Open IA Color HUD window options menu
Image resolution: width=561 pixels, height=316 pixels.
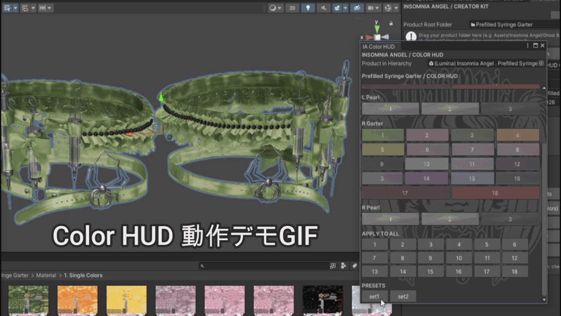[528, 46]
